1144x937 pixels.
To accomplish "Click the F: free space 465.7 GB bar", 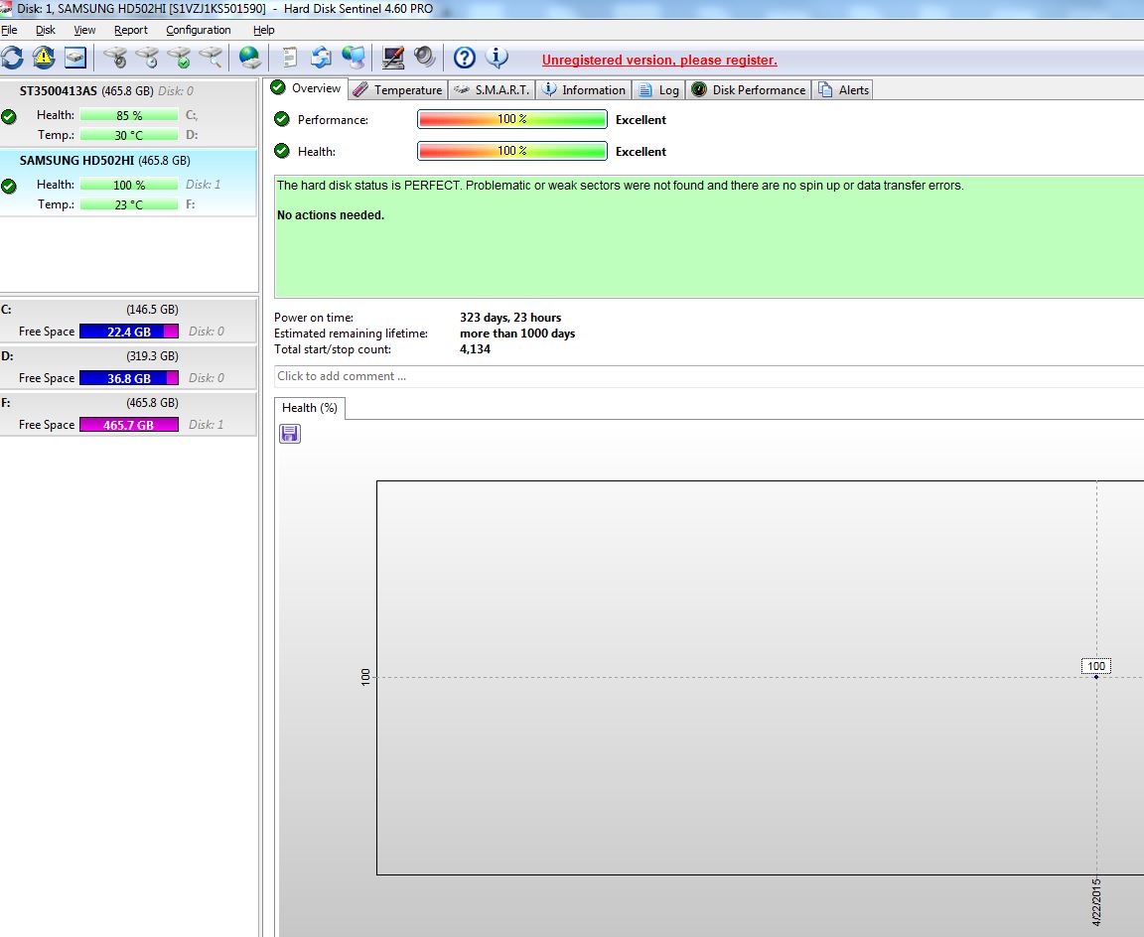I will (129, 425).
